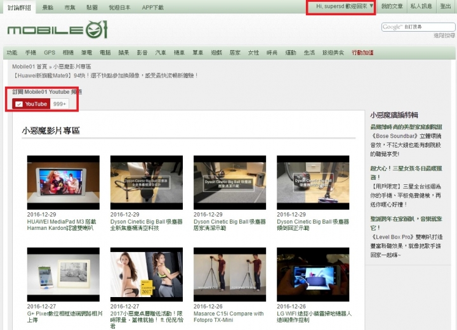Click the HUAWEI MediaPad M3 Harman Kardon title

62,225
